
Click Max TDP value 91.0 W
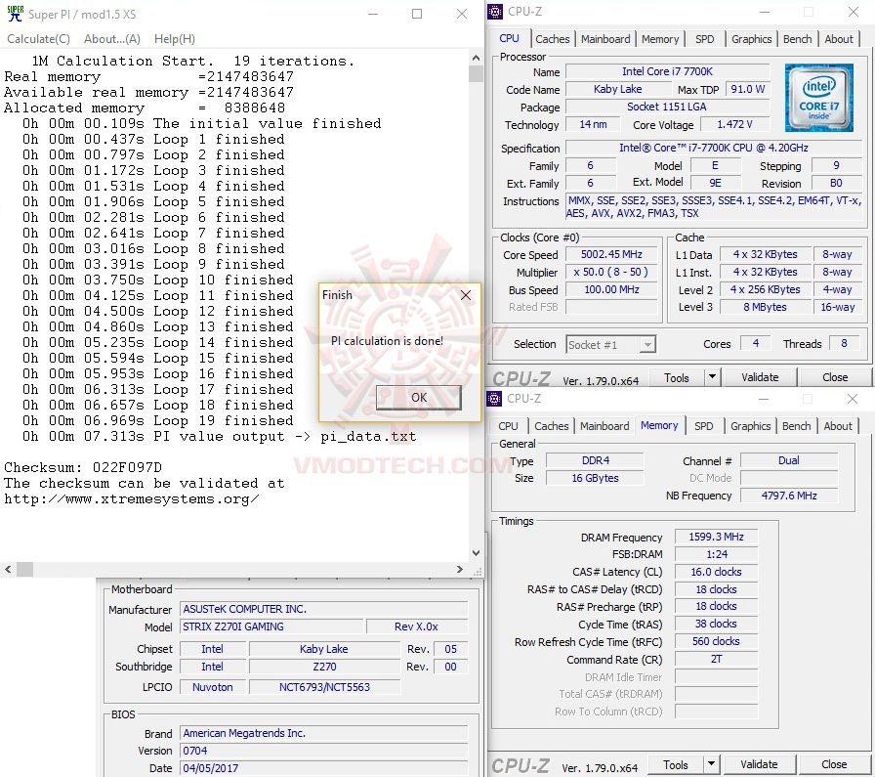pos(748,89)
